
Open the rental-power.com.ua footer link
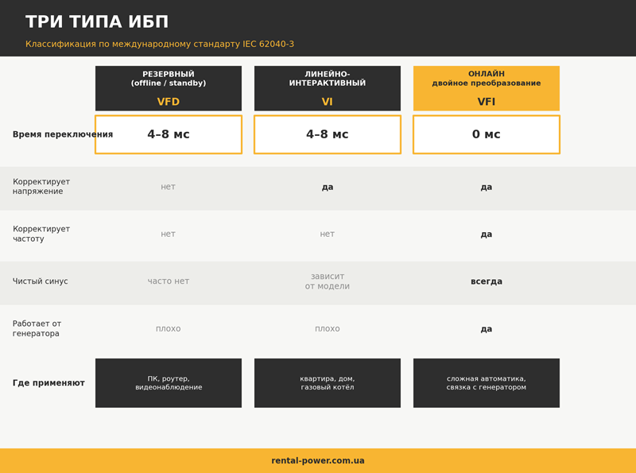click(x=318, y=461)
